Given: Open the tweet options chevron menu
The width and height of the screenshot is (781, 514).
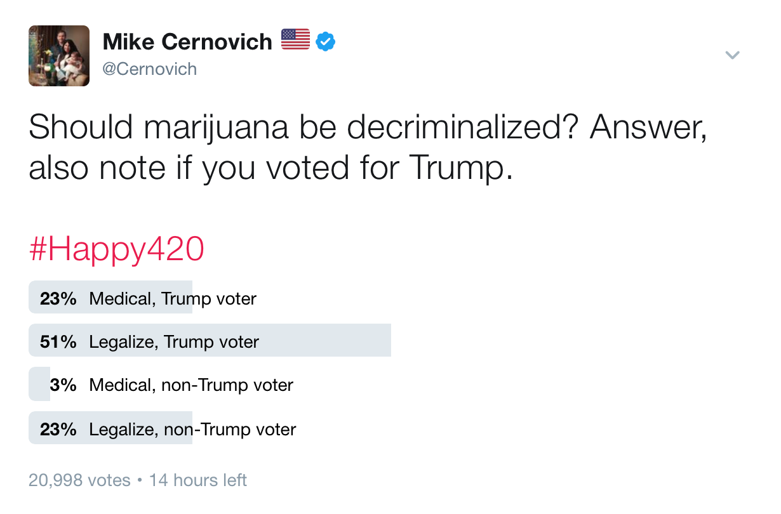Looking at the screenshot, I should (x=732, y=55).
